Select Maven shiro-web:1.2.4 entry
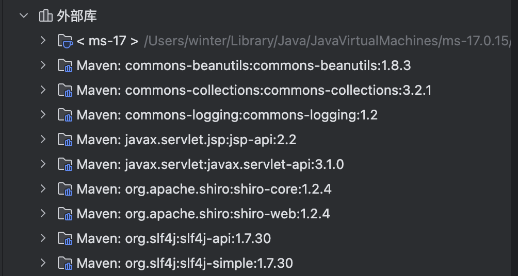This screenshot has height=276, width=518. coord(203,214)
